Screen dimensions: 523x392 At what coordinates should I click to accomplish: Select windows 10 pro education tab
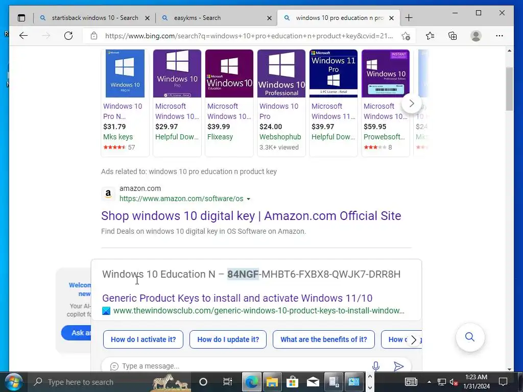pyautogui.click(x=339, y=18)
